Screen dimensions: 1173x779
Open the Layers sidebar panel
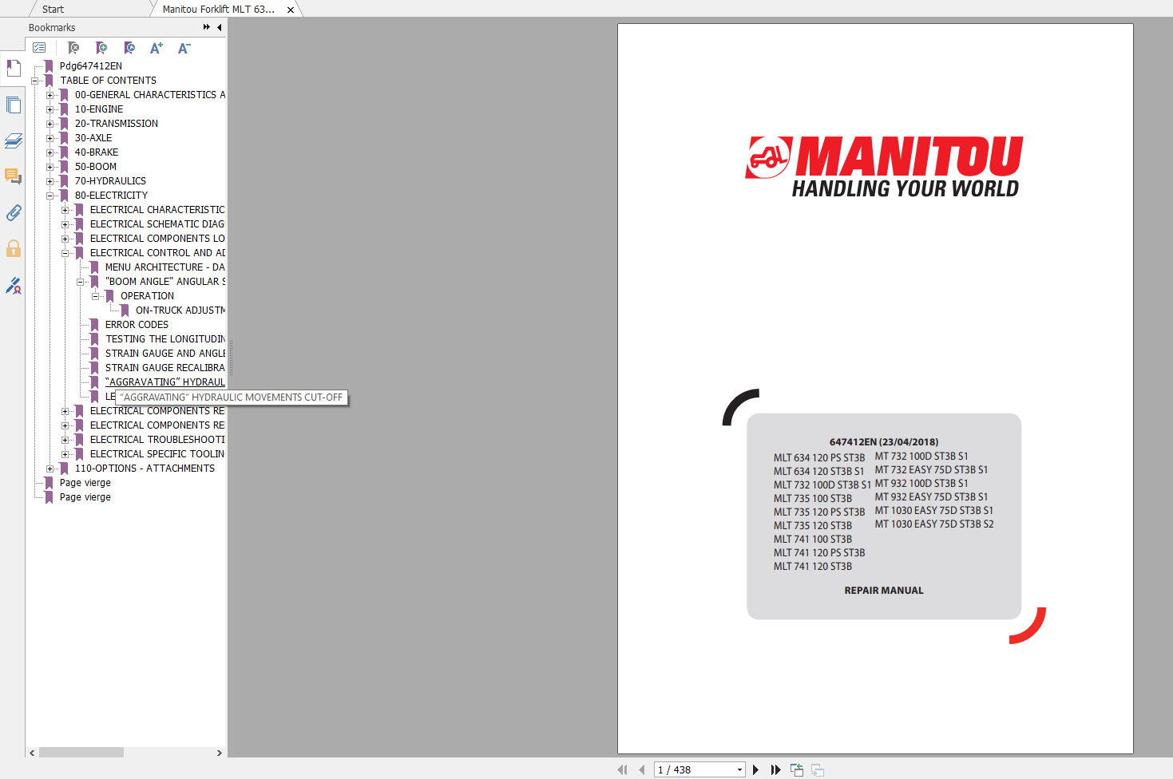coord(14,140)
